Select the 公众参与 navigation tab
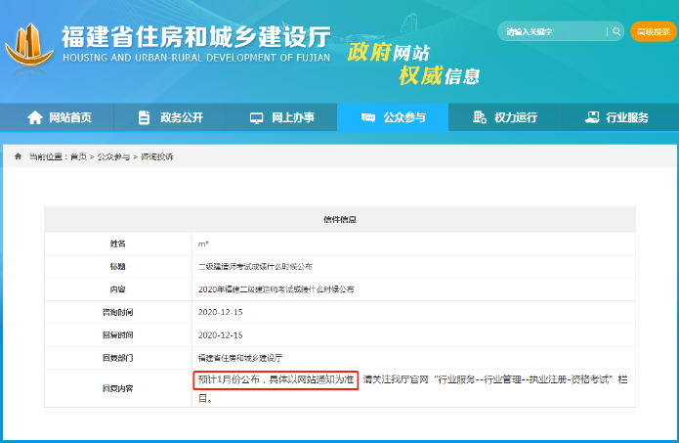 [393, 117]
